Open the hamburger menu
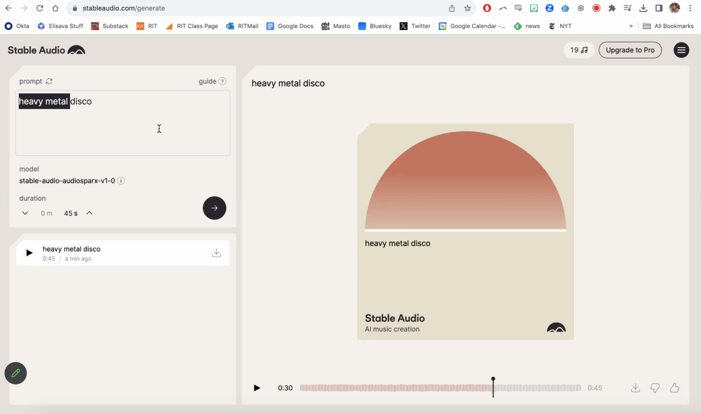This screenshot has height=414, width=701. click(681, 50)
